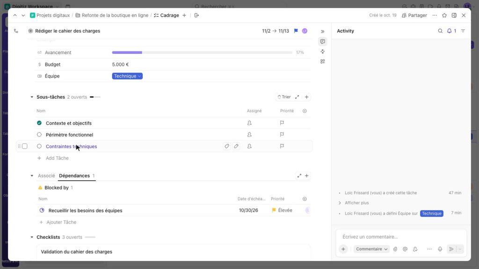The width and height of the screenshot is (479, 269).
Task: Open the comments panel icon
Action: coord(323,42)
